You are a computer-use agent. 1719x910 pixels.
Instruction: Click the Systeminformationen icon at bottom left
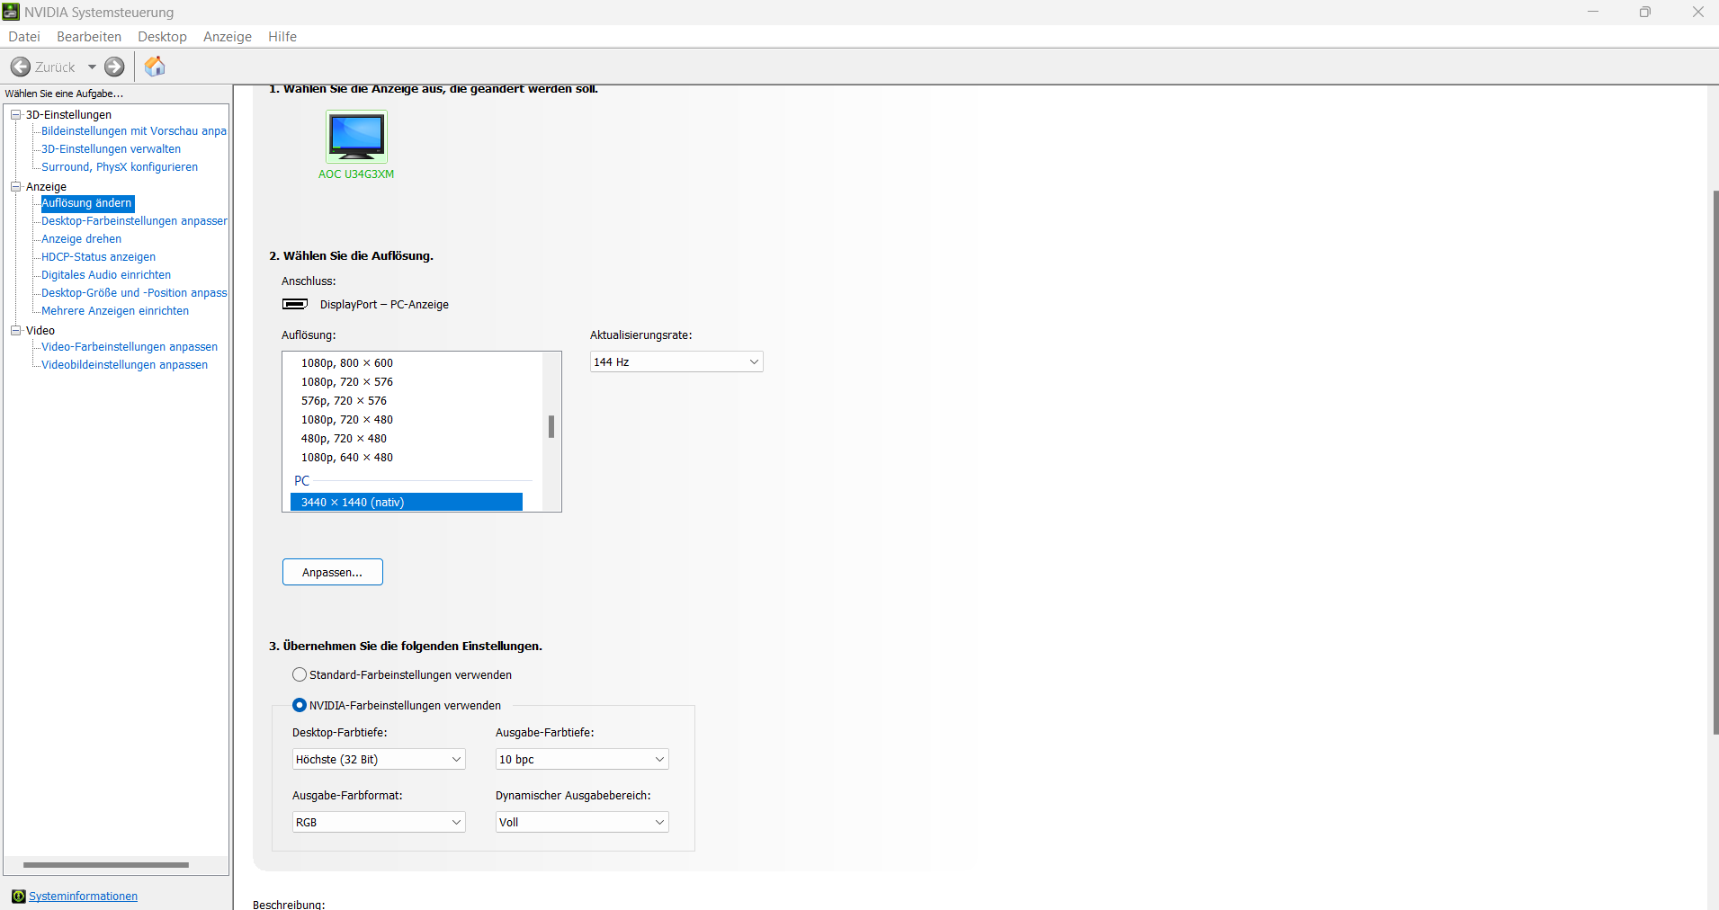click(19, 897)
